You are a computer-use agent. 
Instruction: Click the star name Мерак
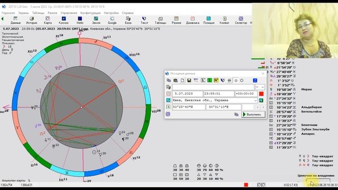(x=306, y=89)
